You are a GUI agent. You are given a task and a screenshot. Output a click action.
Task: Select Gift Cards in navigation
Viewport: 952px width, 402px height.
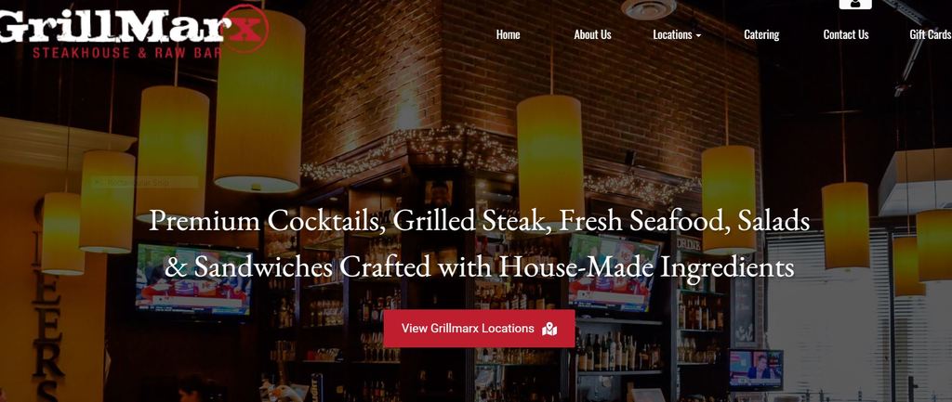pyautogui.click(x=930, y=34)
